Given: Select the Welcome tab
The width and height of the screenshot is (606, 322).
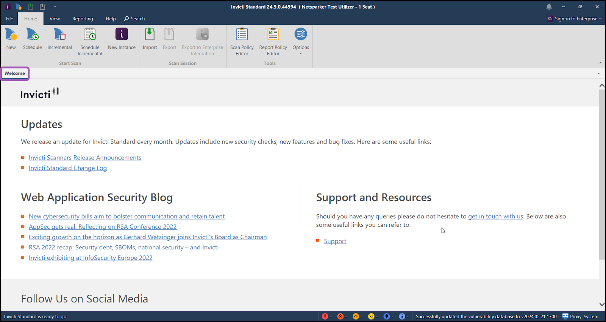Looking at the screenshot, I should [15, 73].
